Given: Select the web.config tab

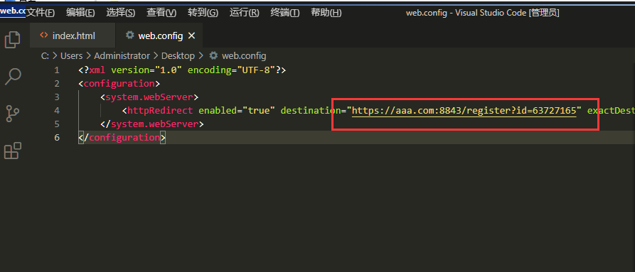Looking at the screenshot, I should tap(159, 36).
